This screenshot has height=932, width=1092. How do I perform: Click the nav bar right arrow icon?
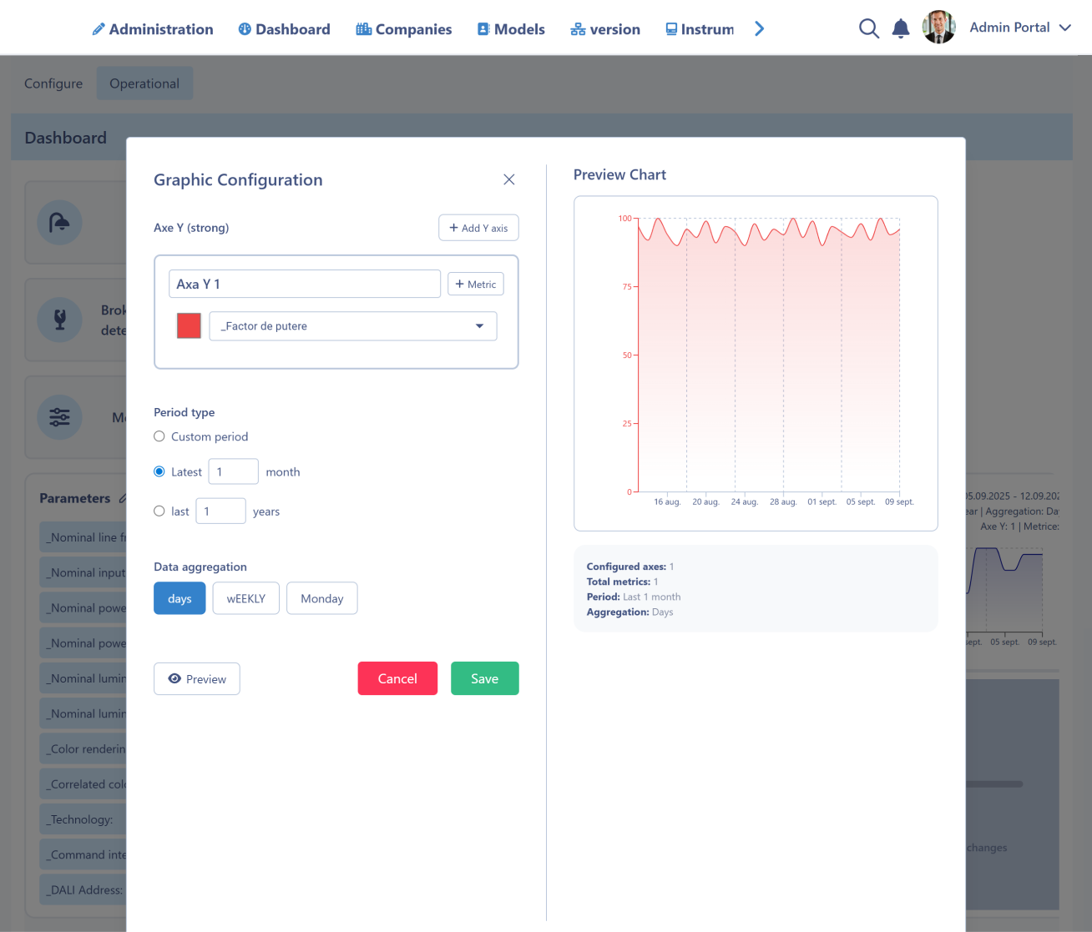point(759,29)
